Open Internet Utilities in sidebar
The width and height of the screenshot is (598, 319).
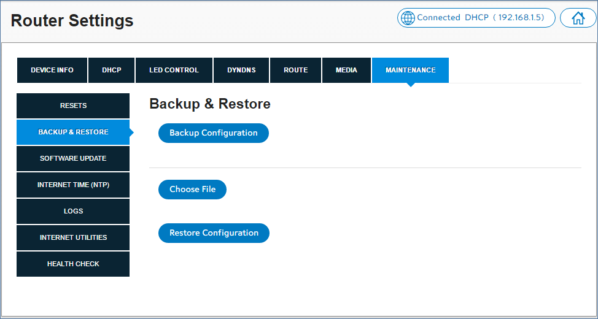(73, 237)
